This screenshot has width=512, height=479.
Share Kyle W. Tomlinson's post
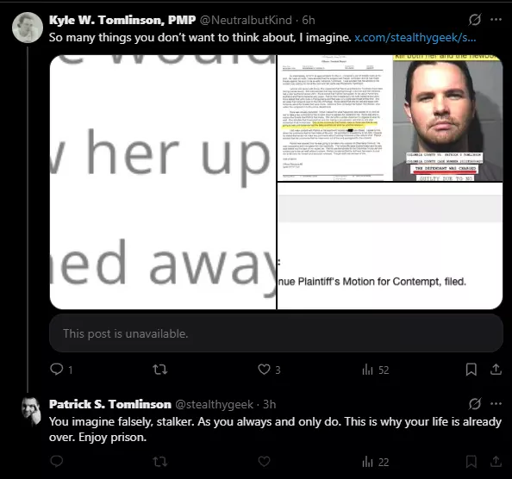pos(496,369)
